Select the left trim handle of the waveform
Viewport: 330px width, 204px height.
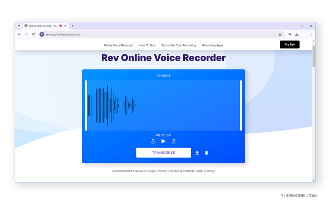86,106
